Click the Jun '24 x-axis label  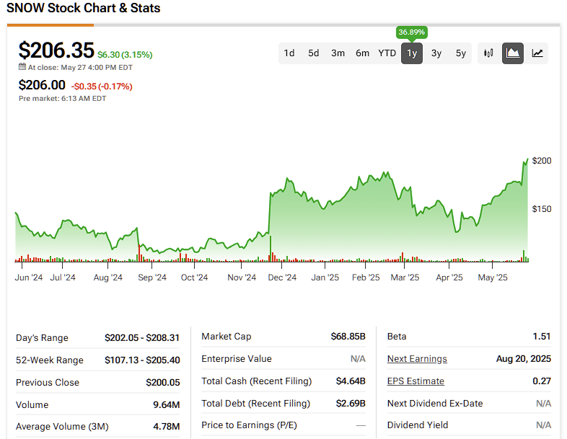[x=29, y=278]
